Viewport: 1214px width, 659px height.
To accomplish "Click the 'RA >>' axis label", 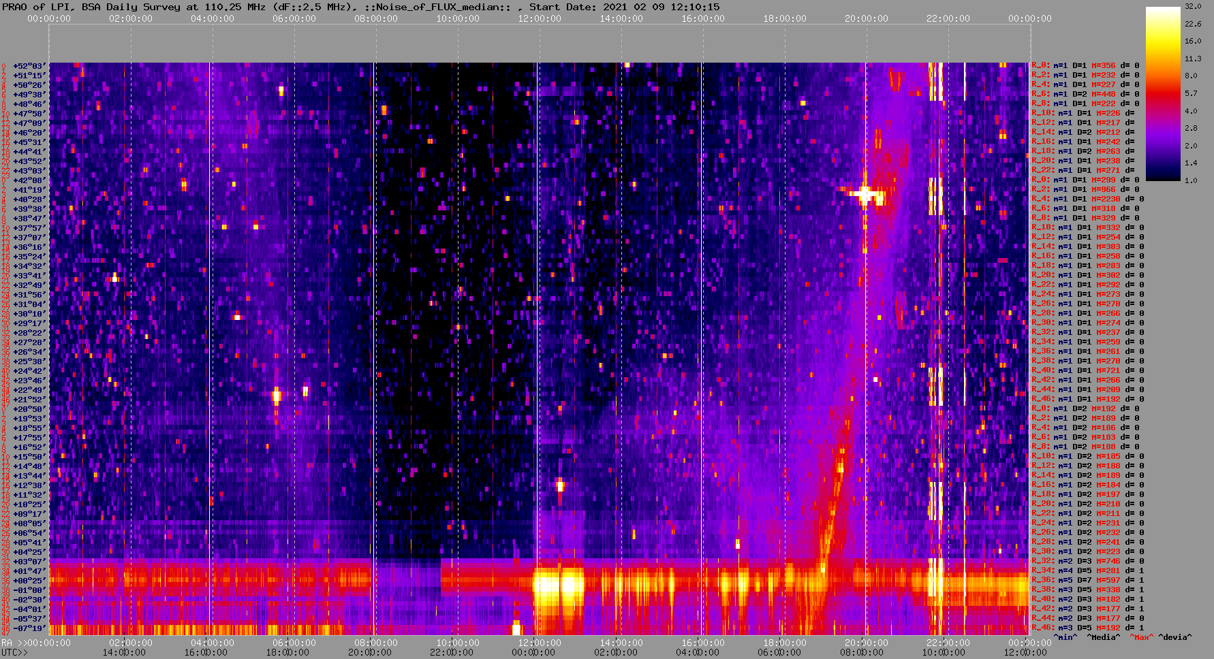I will [x=13, y=643].
